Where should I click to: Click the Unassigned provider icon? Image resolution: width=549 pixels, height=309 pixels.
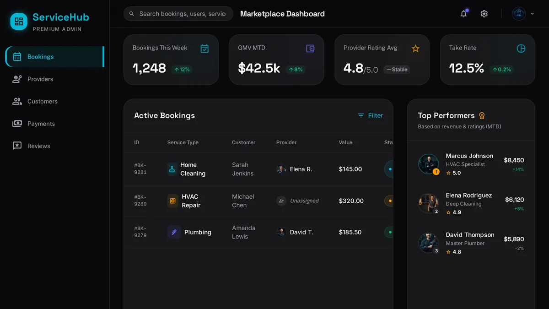[281, 201]
